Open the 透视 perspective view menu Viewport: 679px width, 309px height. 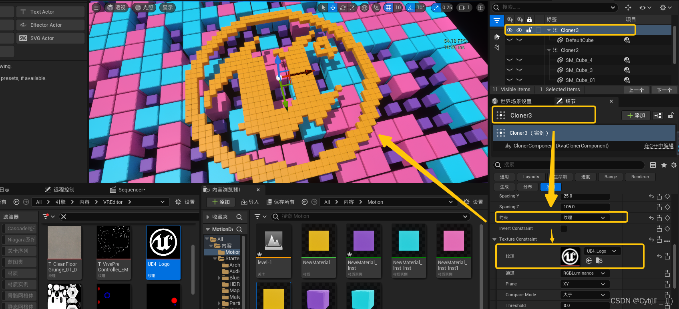click(116, 8)
